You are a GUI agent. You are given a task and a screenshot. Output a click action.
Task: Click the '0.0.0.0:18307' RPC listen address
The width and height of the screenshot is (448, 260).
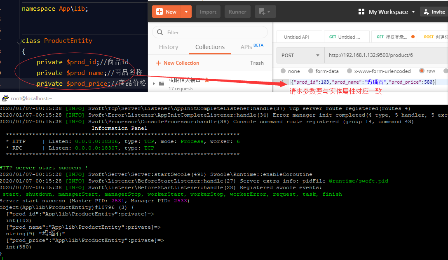click(x=96, y=148)
